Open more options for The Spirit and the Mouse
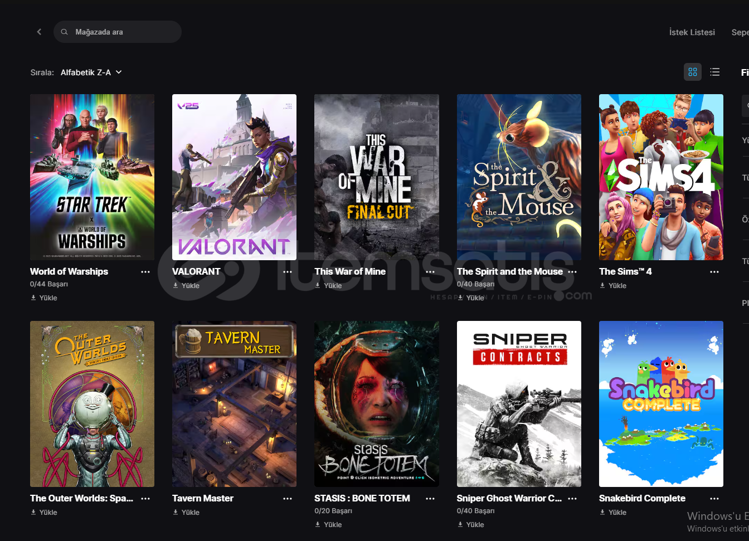The image size is (749, 541). click(572, 272)
